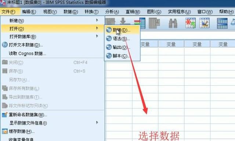
Task: Click arrow beside 打开(O)
Action: pyautogui.click(x=97, y=28)
